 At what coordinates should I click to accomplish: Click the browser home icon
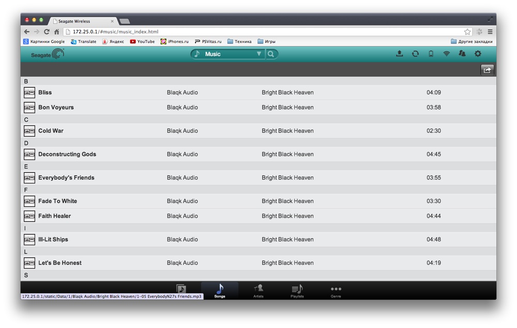click(x=56, y=32)
